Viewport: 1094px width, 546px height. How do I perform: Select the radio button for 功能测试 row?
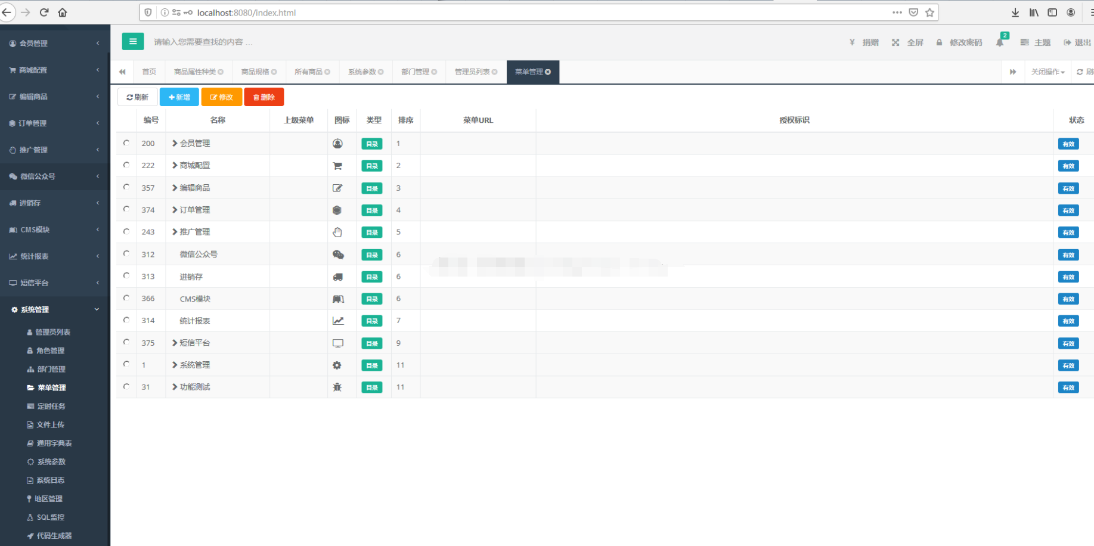(126, 387)
